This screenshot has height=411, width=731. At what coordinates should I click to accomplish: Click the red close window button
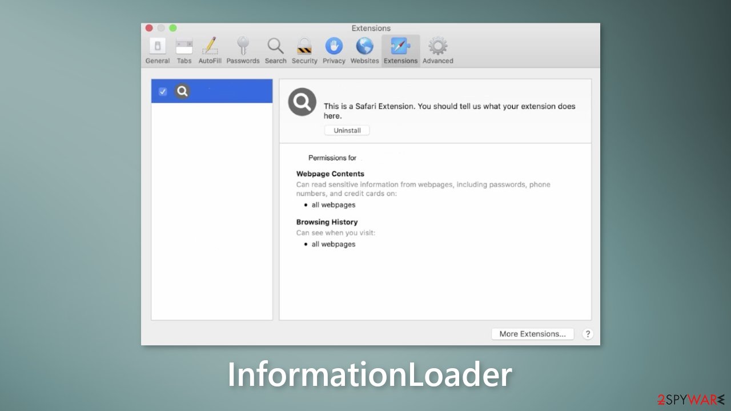(x=149, y=28)
